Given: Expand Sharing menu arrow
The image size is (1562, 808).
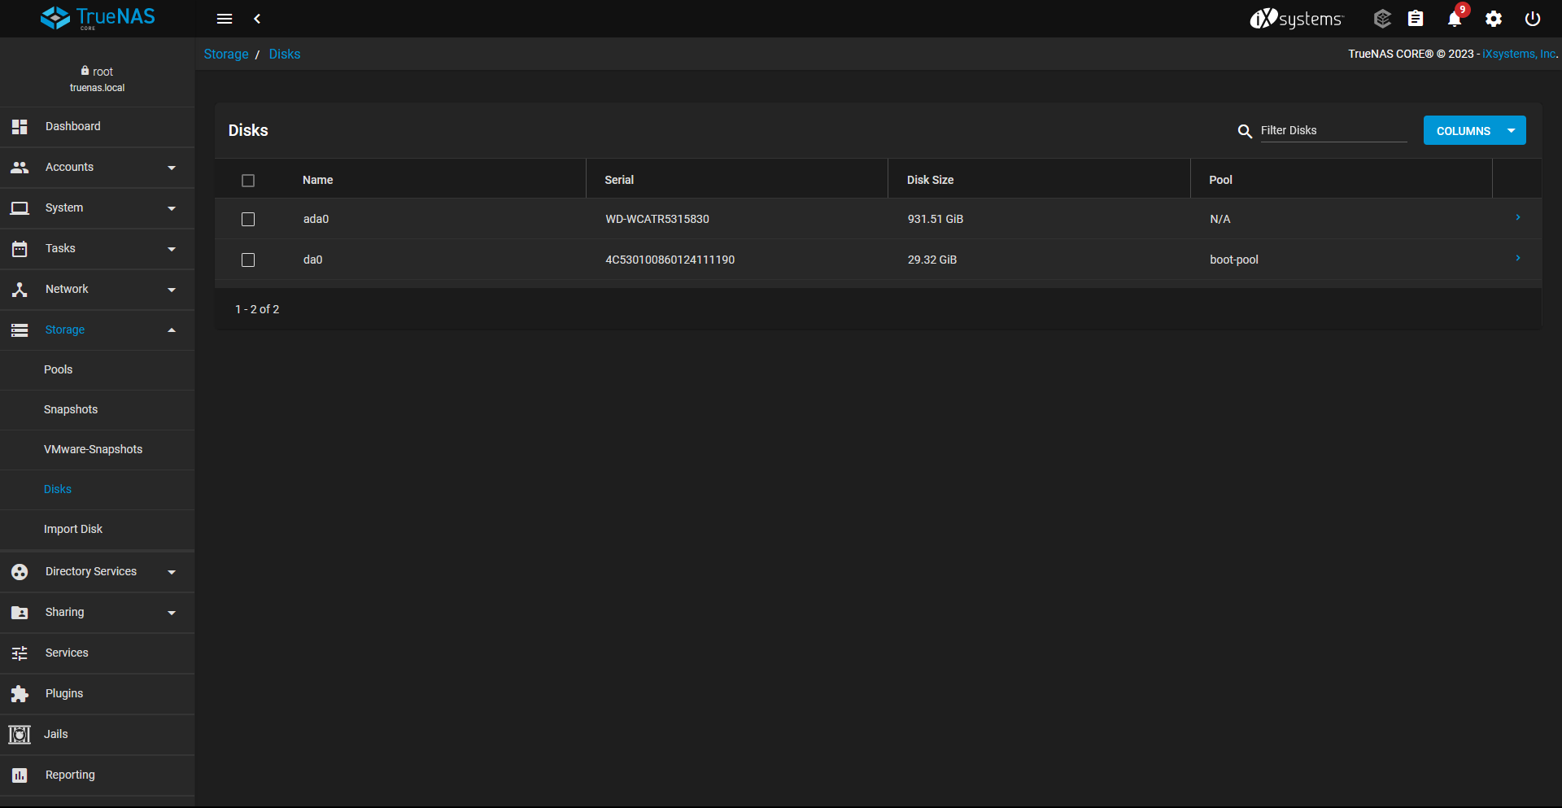Looking at the screenshot, I should pos(172,613).
